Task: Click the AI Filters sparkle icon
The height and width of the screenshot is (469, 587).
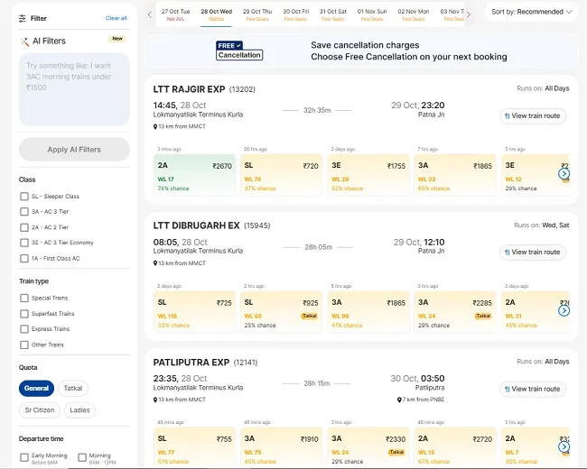Action: [x=24, y=41]
